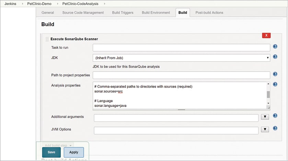Screen dimensions: 288x161
Task: Open the Add build step dropdown
Action: pyautogui.click(x=58, y=146)
